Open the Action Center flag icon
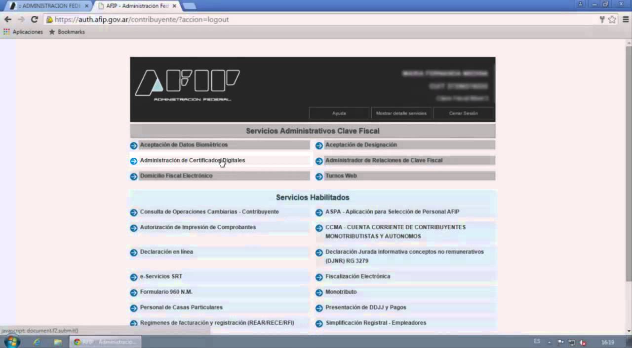This screenshot has height=348, width=632. coord(561,342)
